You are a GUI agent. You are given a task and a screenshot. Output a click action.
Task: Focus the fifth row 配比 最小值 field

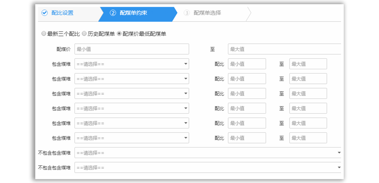pos(247,123)
